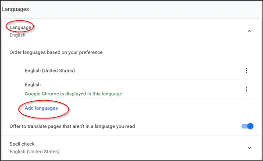Click the Languages page heading
Image resolution: width=263 pixels, height=161 pixels.
click(x=15, y=9)
